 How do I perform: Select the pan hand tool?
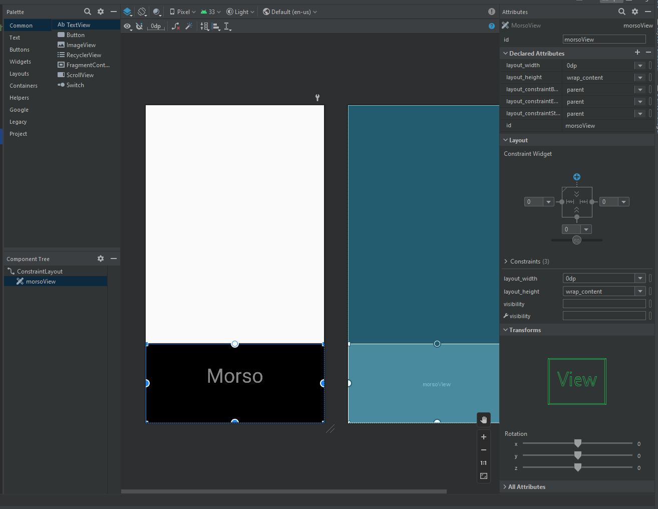484,419
